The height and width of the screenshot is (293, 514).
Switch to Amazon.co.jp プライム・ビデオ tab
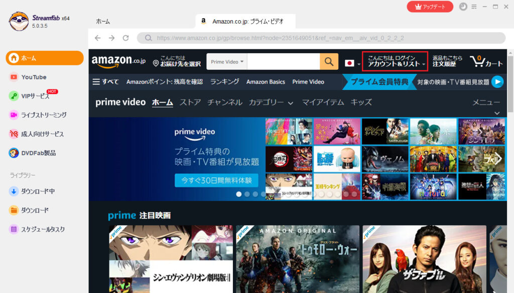click(x=245, y=21)
